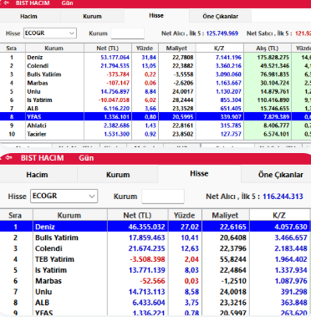This screenshot has height=317, width=311.
Task: Select Bulls Yatirim row in lower table
Action: [155, 238]
